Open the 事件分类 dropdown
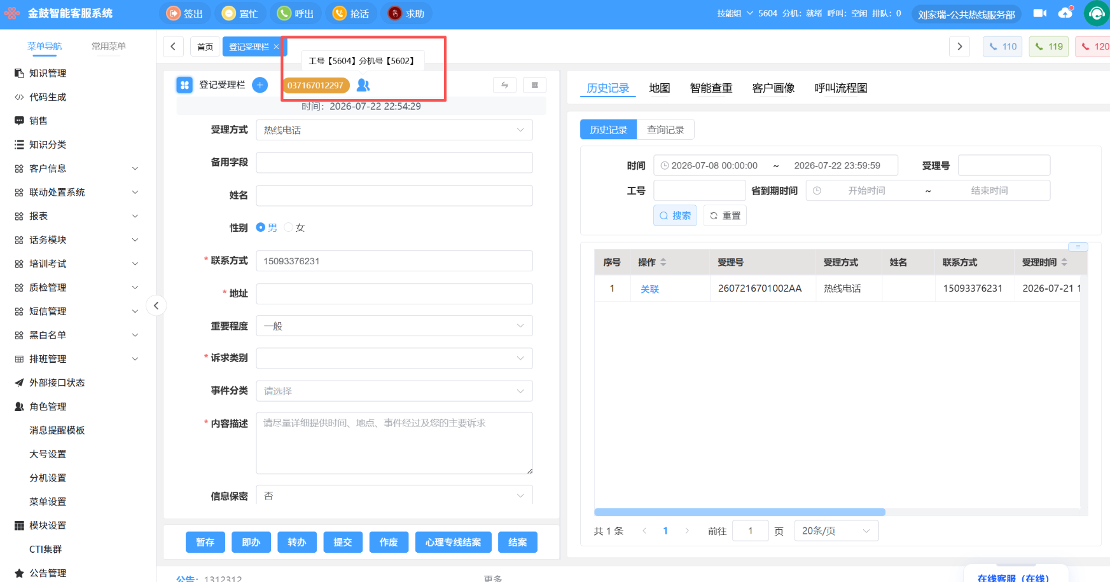 click(x=394, y=391)
